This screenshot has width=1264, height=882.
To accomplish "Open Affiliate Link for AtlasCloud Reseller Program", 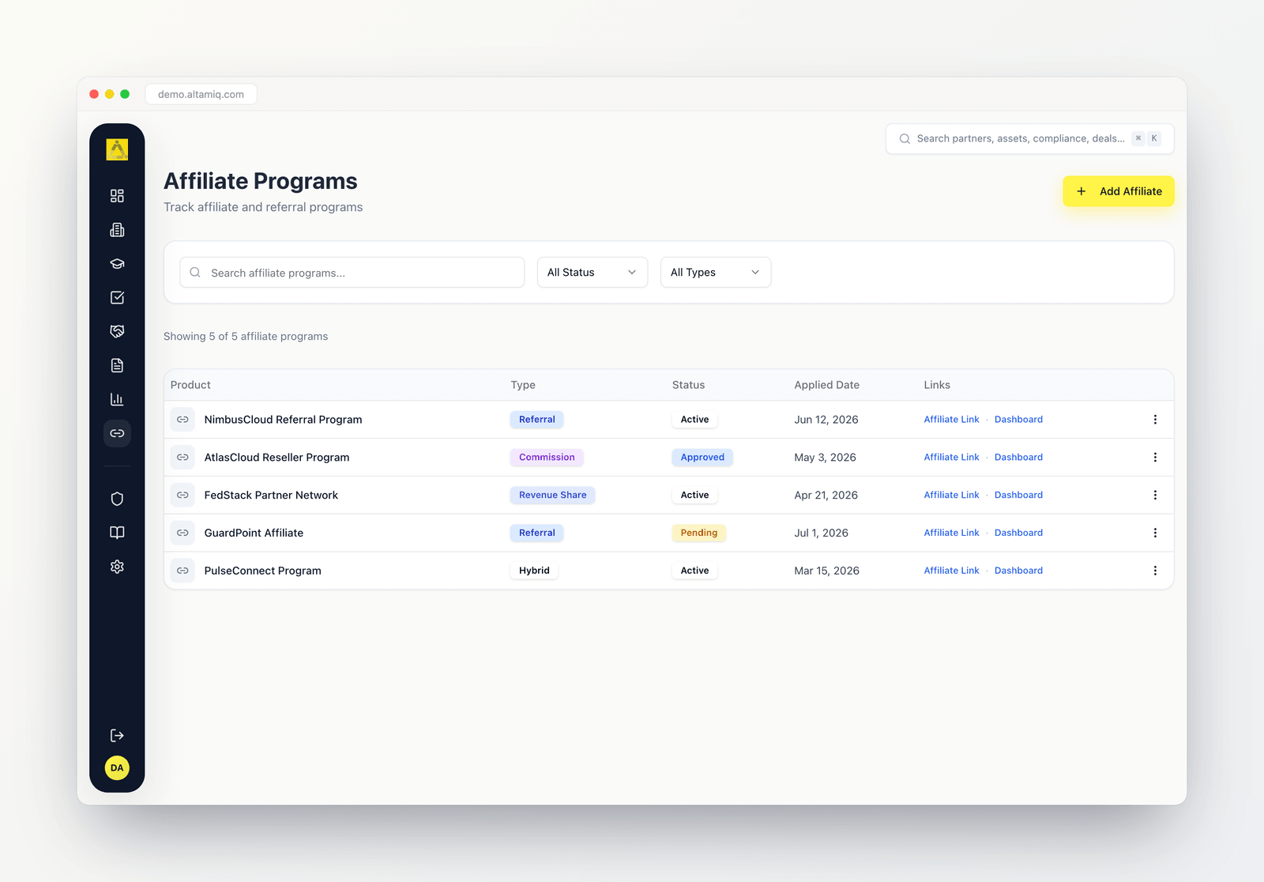I will [x=951, y=458].
